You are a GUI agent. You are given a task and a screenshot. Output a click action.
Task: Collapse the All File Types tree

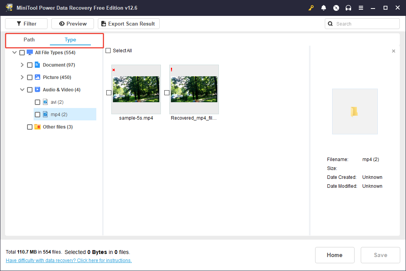[15, 52]
